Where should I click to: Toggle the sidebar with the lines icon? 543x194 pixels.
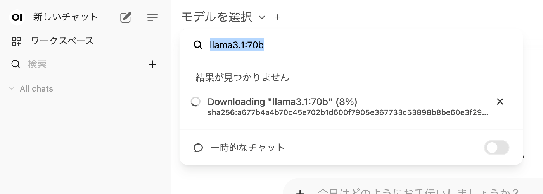coord(152,17)
